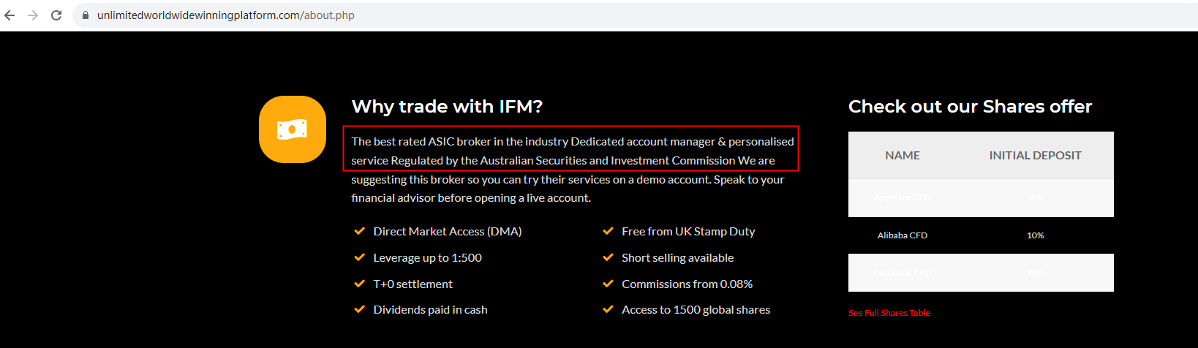1198x348 pixels.
Task: Click the checkmark beside T+0 settlement
Action: point(359,284)
